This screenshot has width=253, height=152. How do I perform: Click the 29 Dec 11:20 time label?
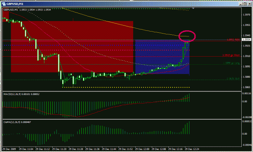(59, 149)
